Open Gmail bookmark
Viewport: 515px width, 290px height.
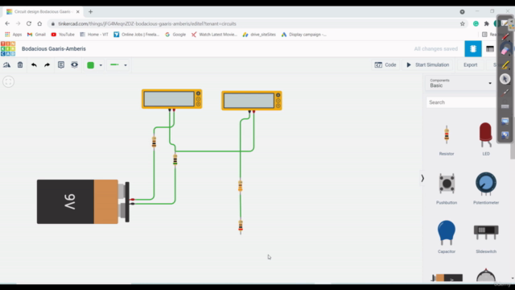coord(36,35)
